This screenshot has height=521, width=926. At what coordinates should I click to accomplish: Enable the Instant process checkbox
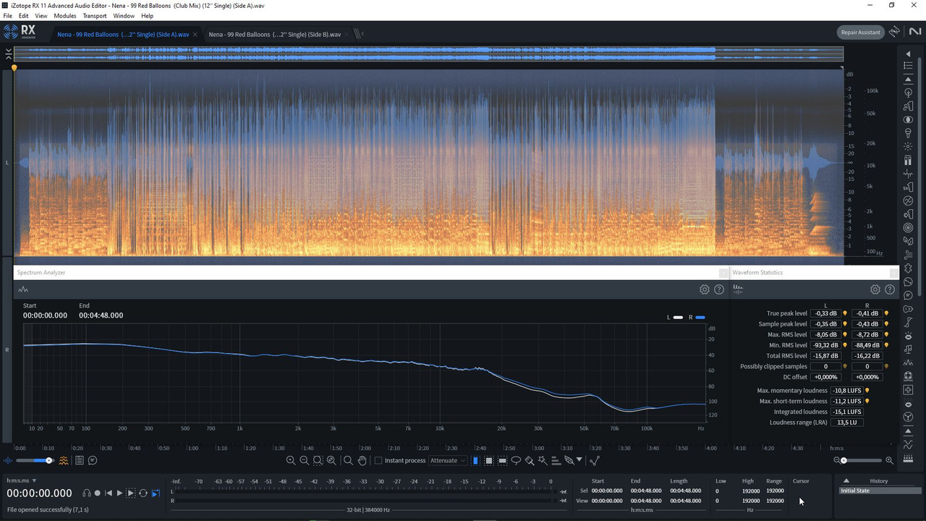[x=378, y=460]
